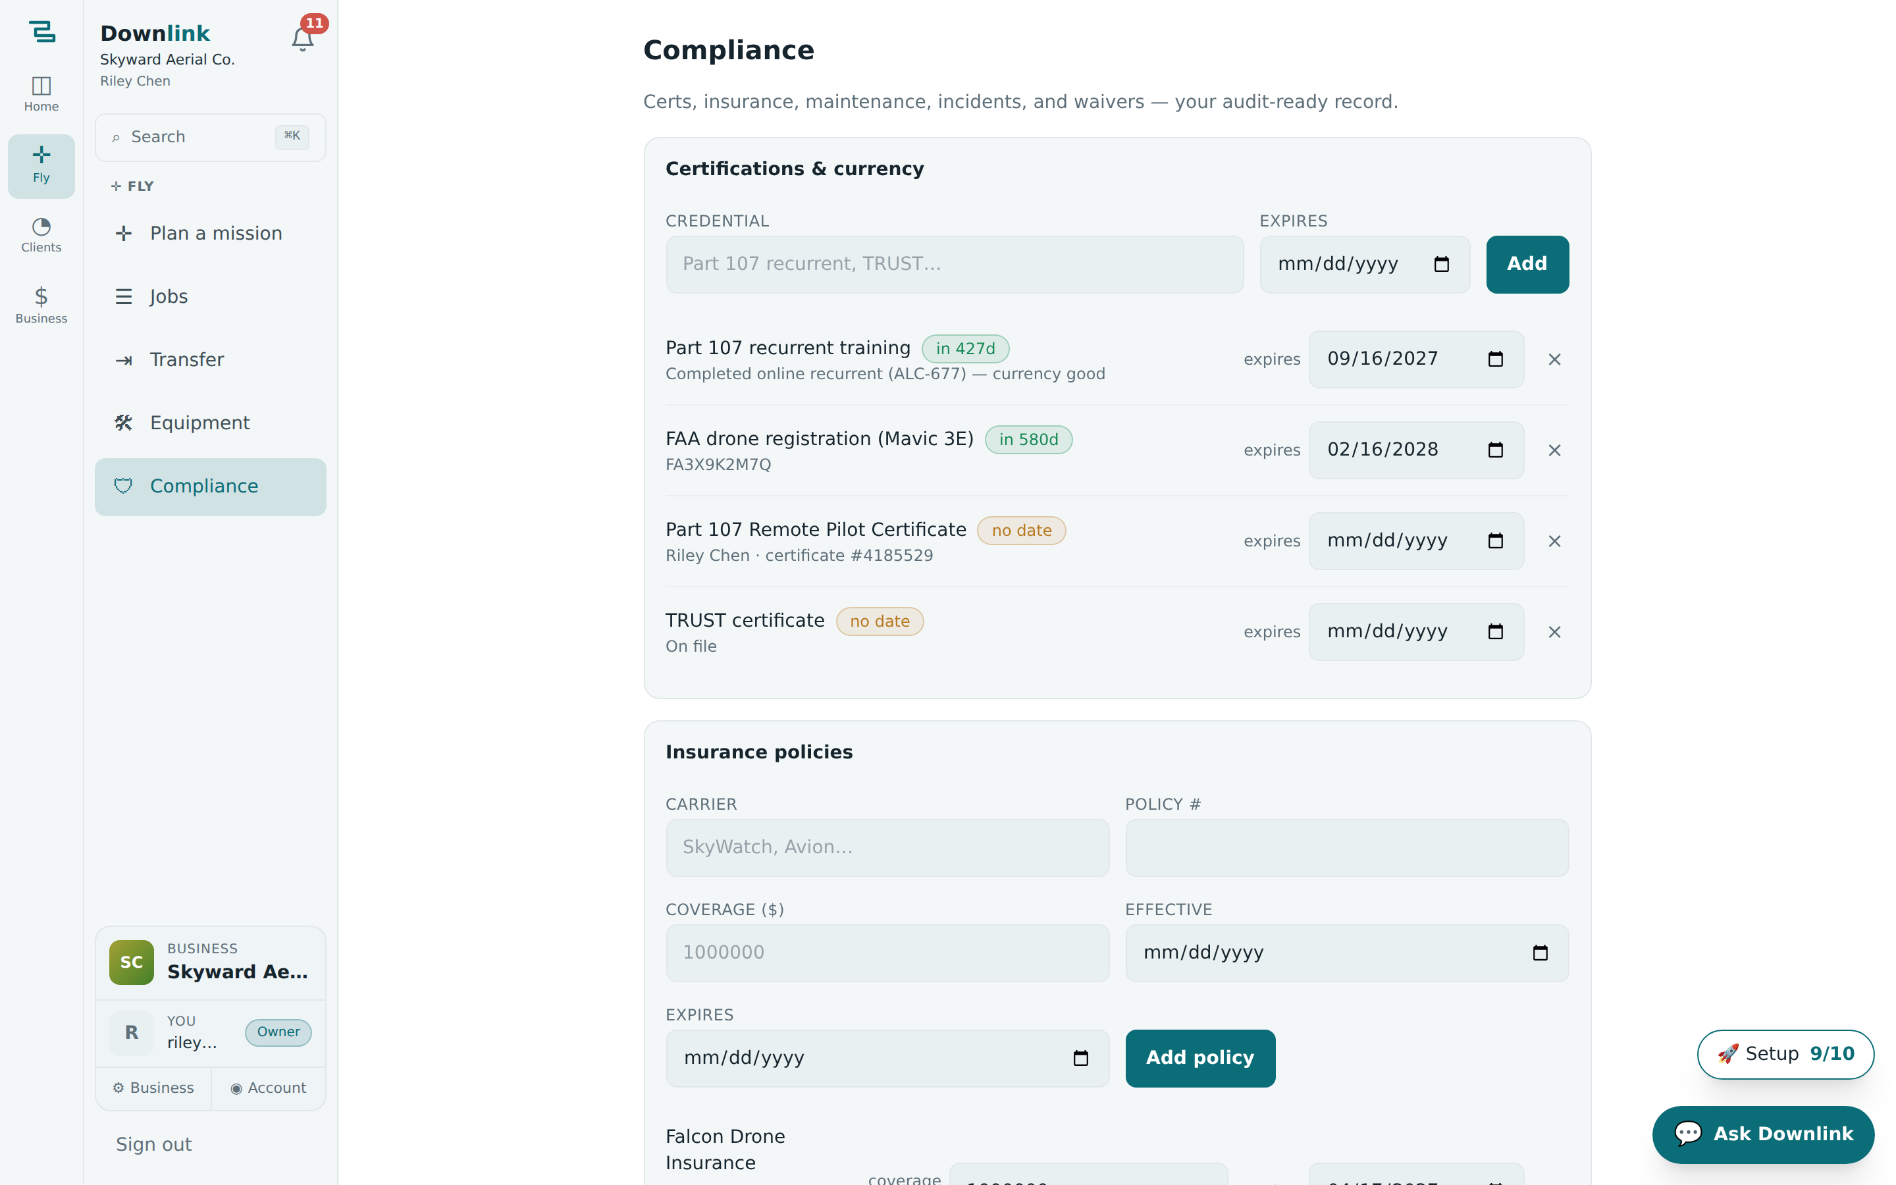The width and height of the screenshot is (1896, 1185).
Task: Go to Home in the rail
Action: 41,94
